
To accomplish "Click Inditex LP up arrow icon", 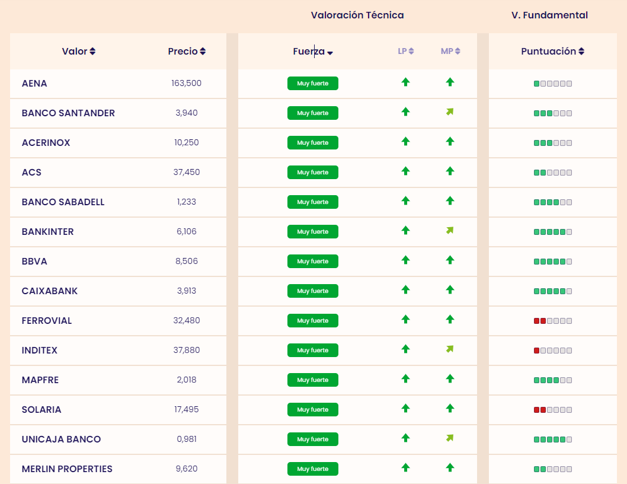I will coord(405,349).
